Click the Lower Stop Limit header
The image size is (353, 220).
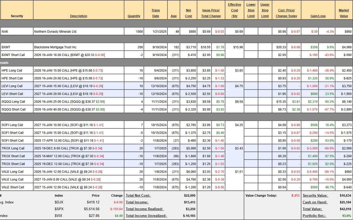pyautogui.click(x=251, y=10)
